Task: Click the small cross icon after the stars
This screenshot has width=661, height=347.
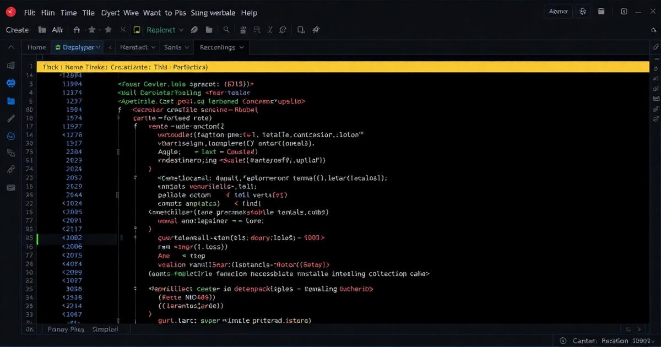Action: (122, 30)
